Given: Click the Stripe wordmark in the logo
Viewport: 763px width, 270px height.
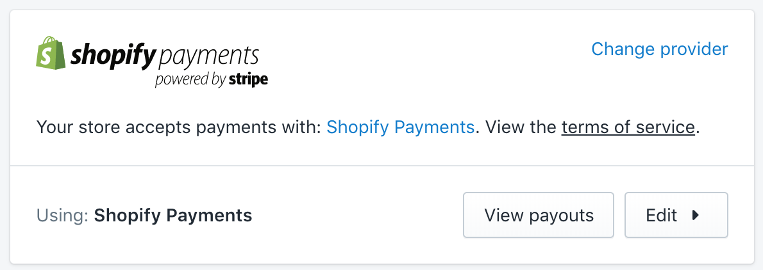Looking at the screenshot, I should pyautogui.click(x=248, y=81).
